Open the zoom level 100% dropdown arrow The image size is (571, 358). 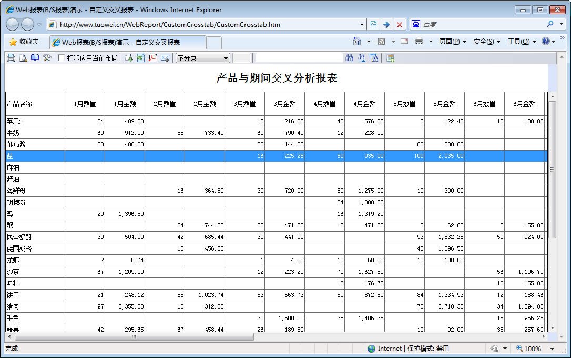552,349
